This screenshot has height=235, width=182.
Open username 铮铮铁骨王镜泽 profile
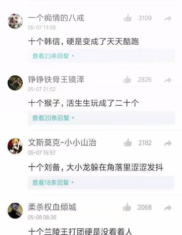click(56, 79)
